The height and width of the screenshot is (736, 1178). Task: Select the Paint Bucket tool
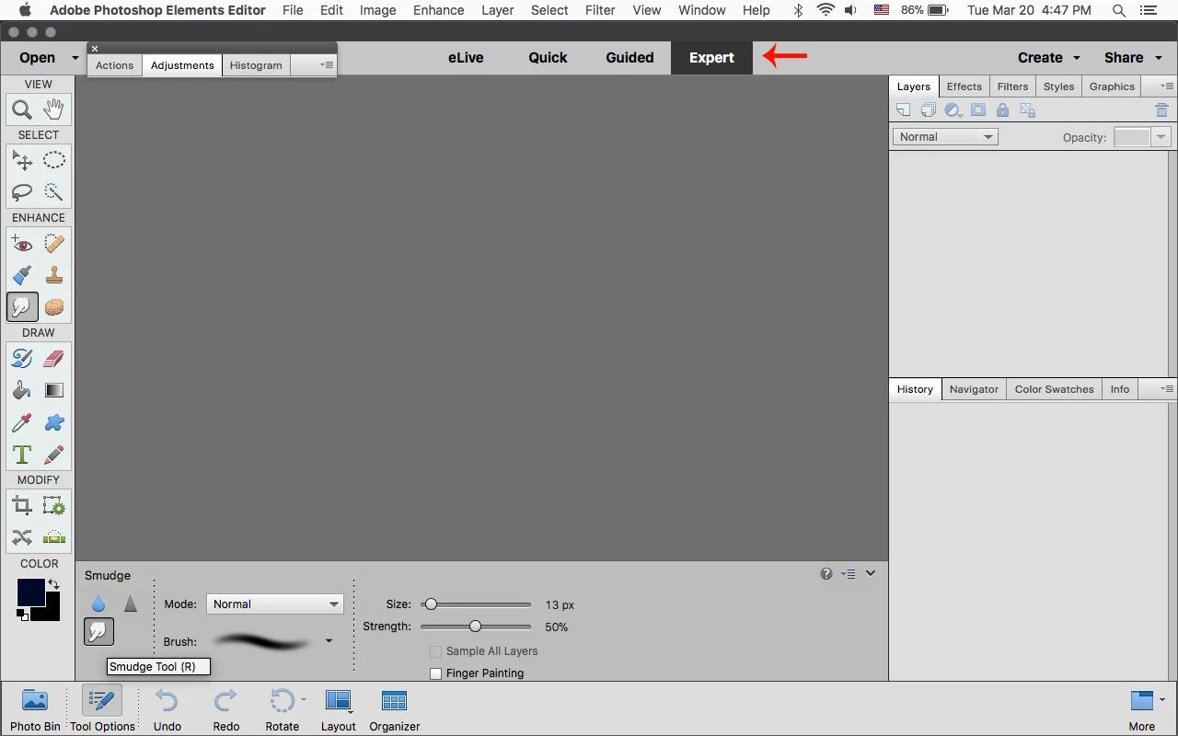22,390
